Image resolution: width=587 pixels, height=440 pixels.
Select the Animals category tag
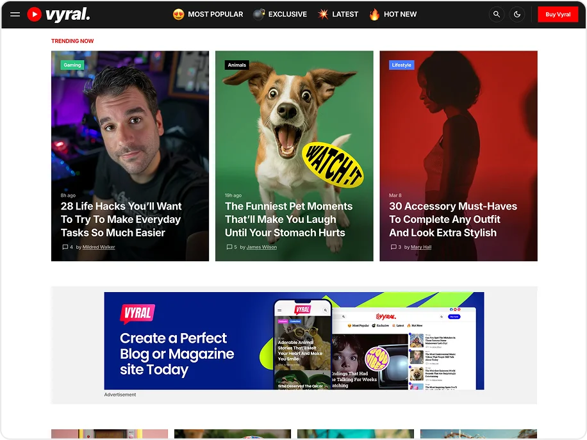pos(237,65)
